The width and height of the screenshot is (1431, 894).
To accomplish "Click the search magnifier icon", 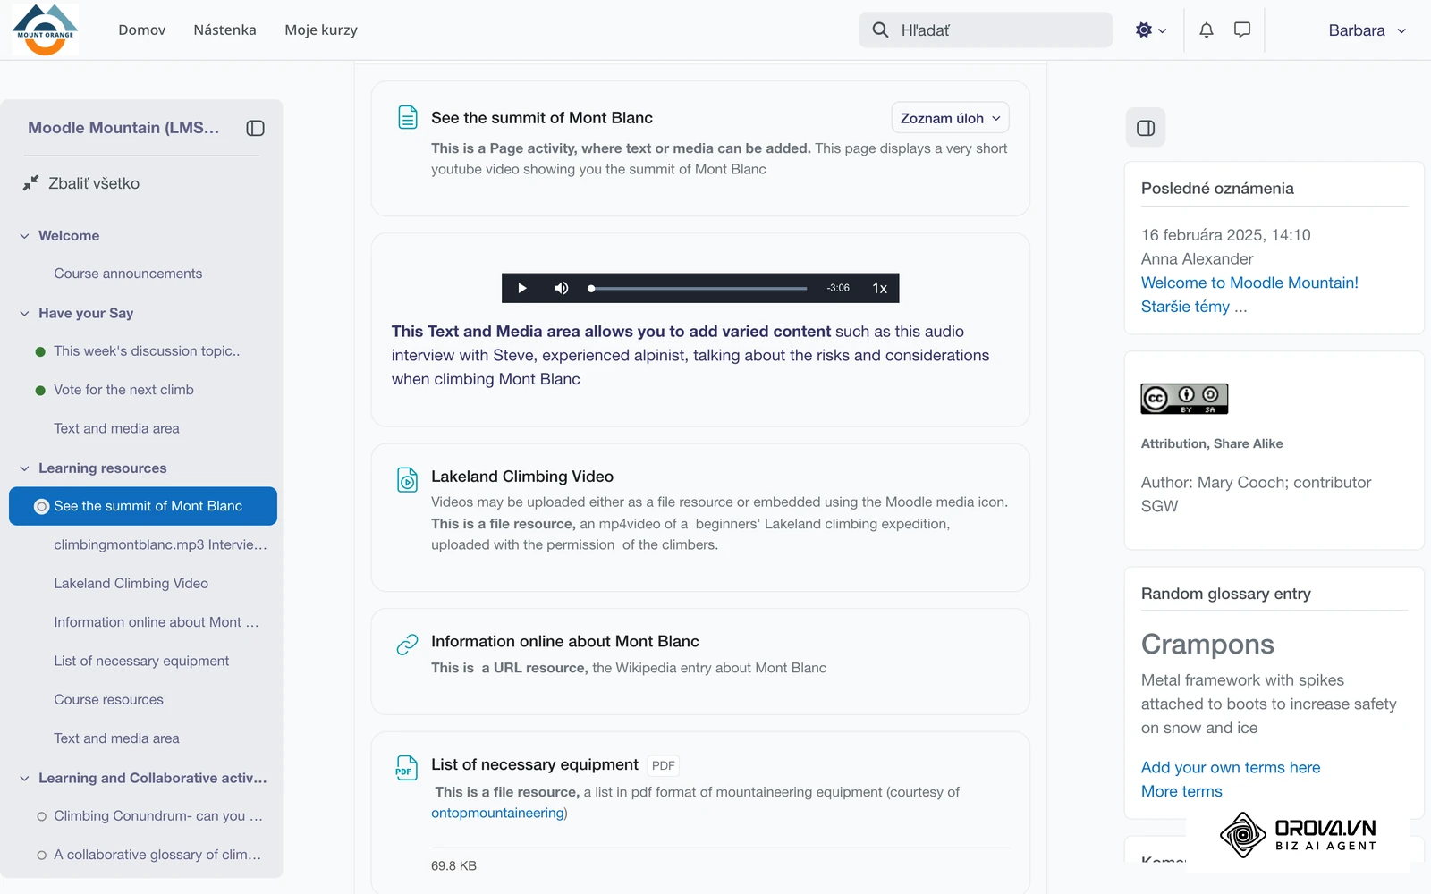I will click(x=880, y=30).
